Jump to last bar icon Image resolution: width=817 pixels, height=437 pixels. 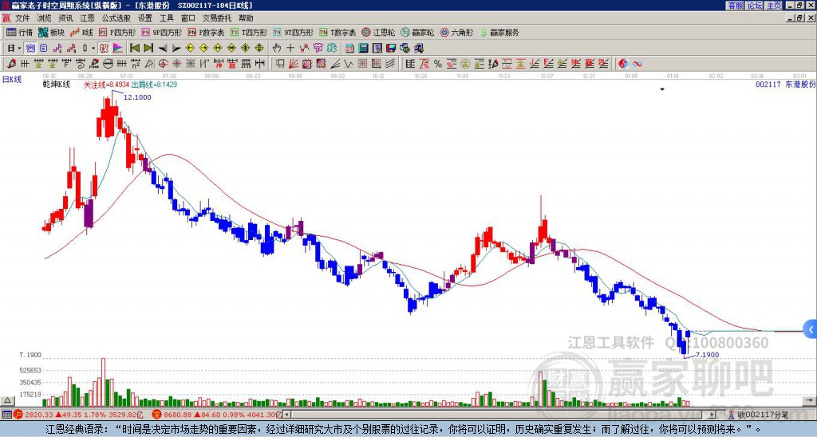coord(148,49)
